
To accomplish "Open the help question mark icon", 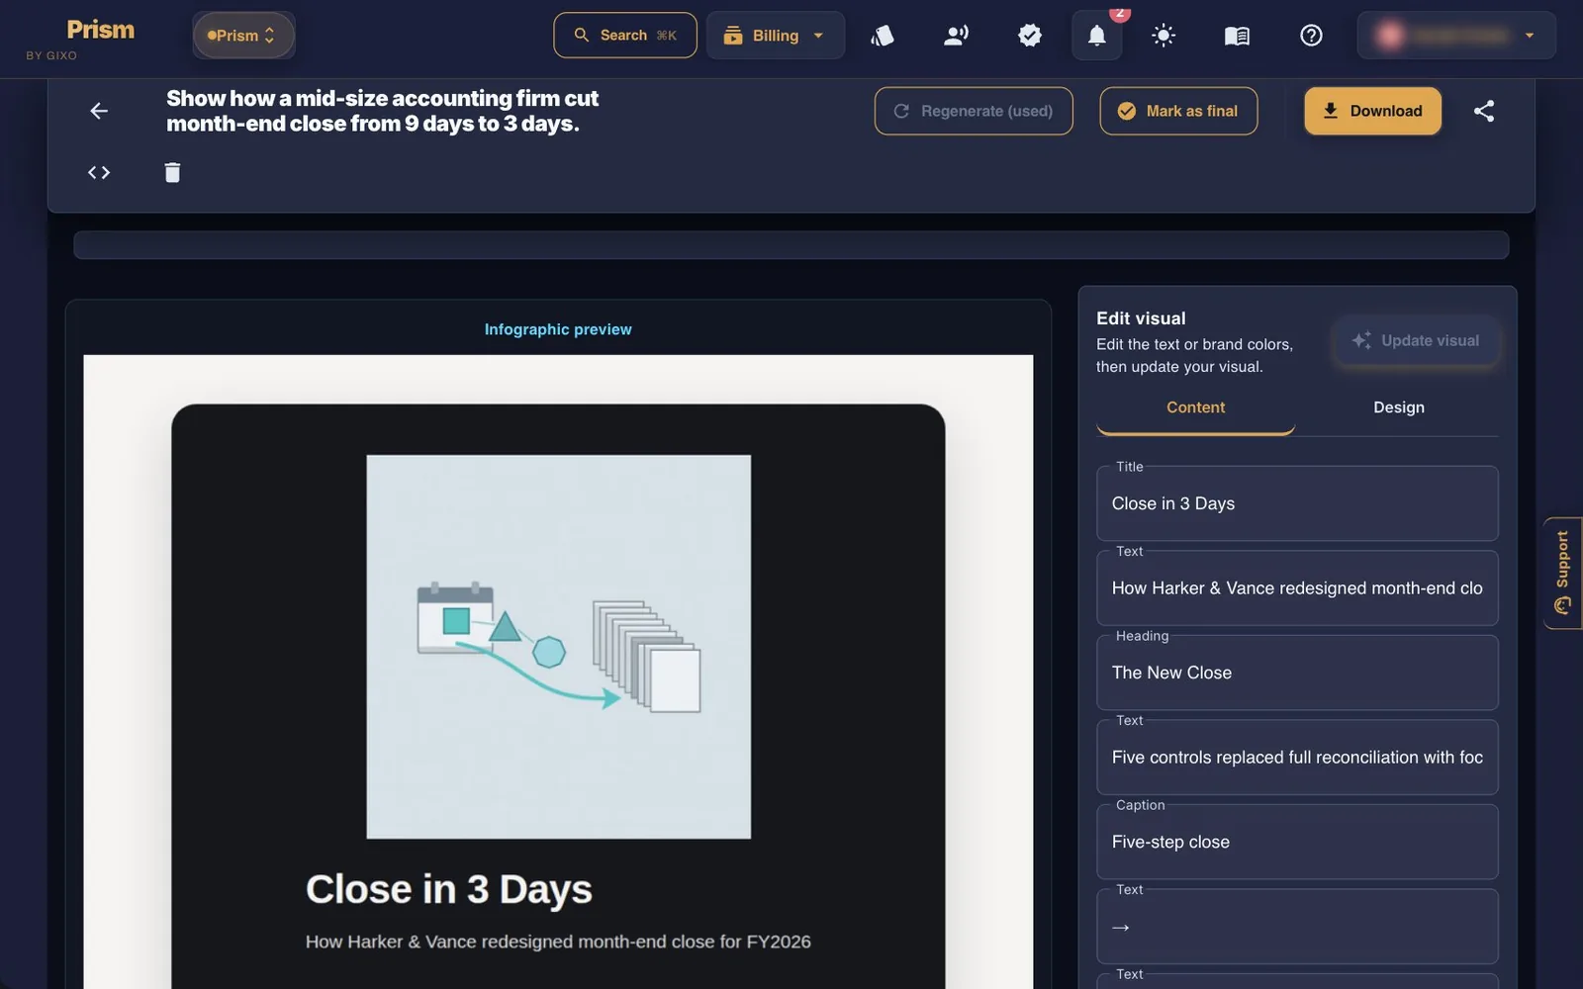I will pyautogui.click(x=1311, y=36).
